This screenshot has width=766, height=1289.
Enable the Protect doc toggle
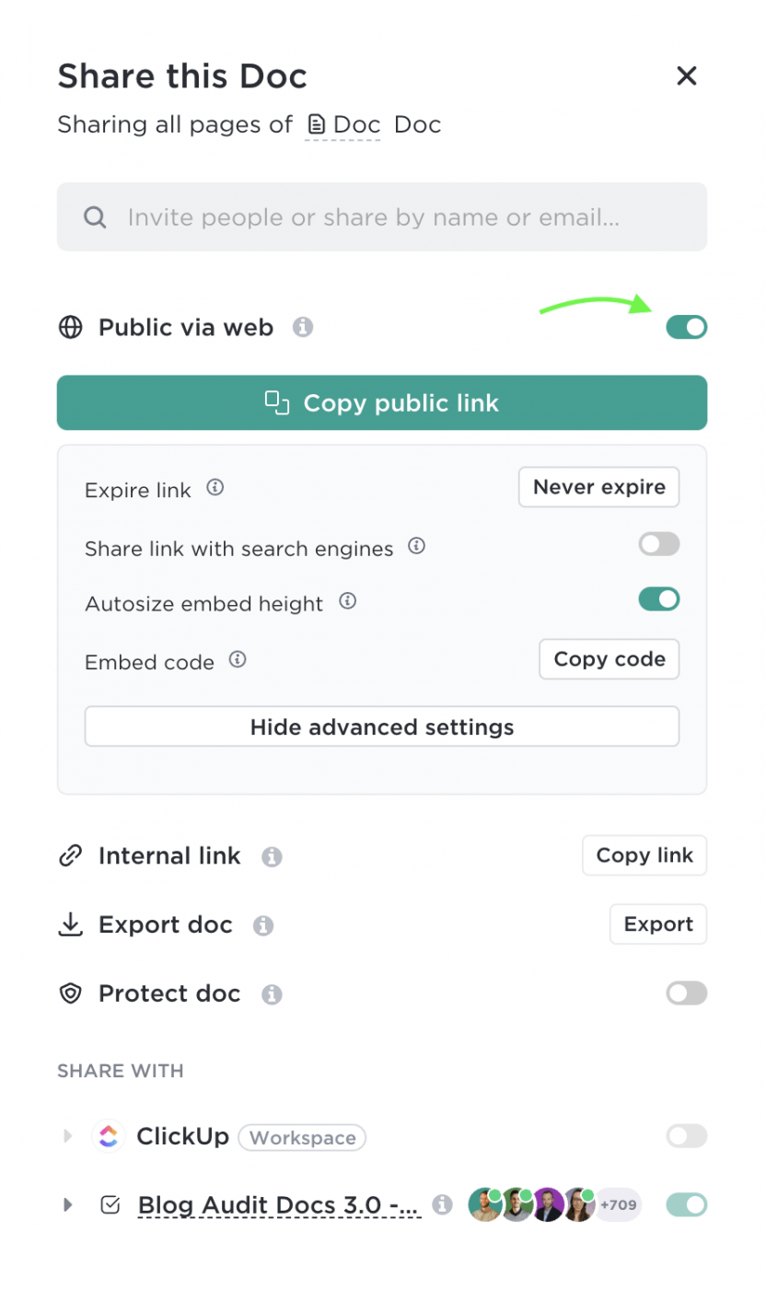687,993
